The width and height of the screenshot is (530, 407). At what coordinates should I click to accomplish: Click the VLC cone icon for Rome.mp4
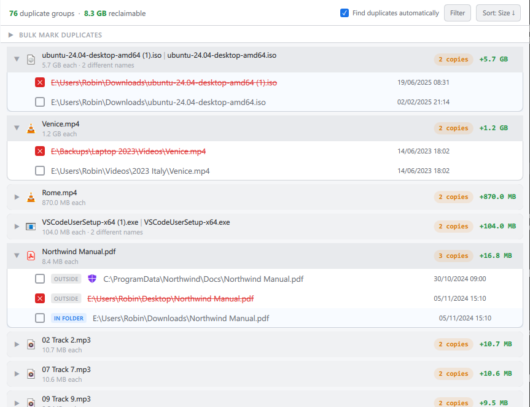click(x=31, y=197)
